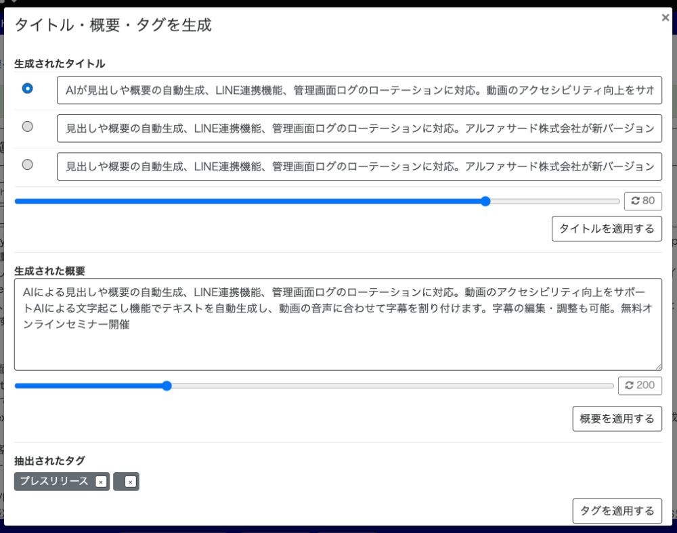Click the title field starting with AIが見出しや概要
This screenshot has width=677, height=533.
tap(359, 90)
